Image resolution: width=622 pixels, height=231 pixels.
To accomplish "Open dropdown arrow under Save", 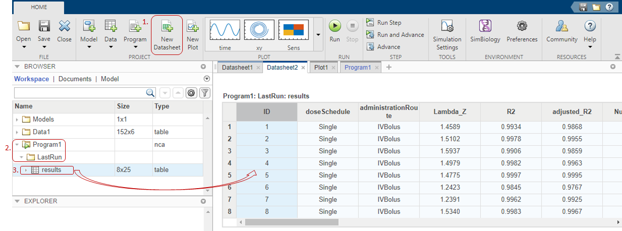I will [x=44, y=47].
